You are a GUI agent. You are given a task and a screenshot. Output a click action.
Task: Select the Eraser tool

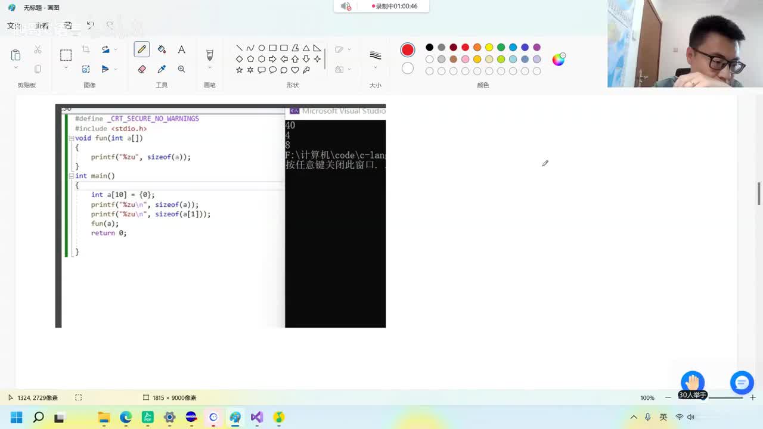coord(142,69)
